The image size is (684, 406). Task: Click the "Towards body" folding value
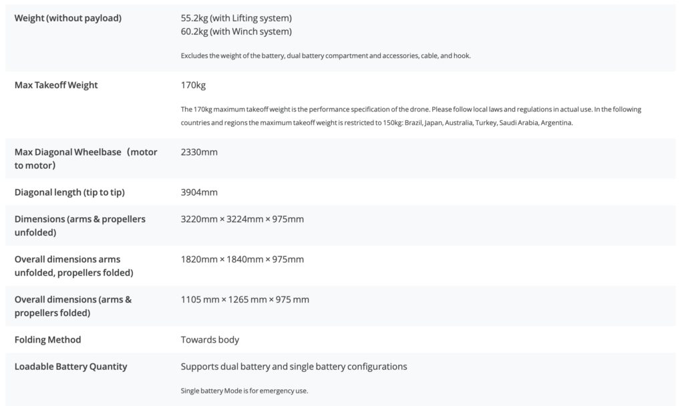pos(210,339)
